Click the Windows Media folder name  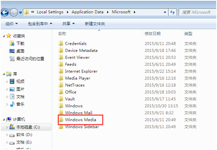80,120
